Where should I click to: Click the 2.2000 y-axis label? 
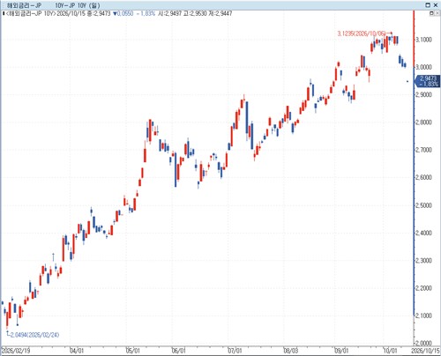(423, 288)
